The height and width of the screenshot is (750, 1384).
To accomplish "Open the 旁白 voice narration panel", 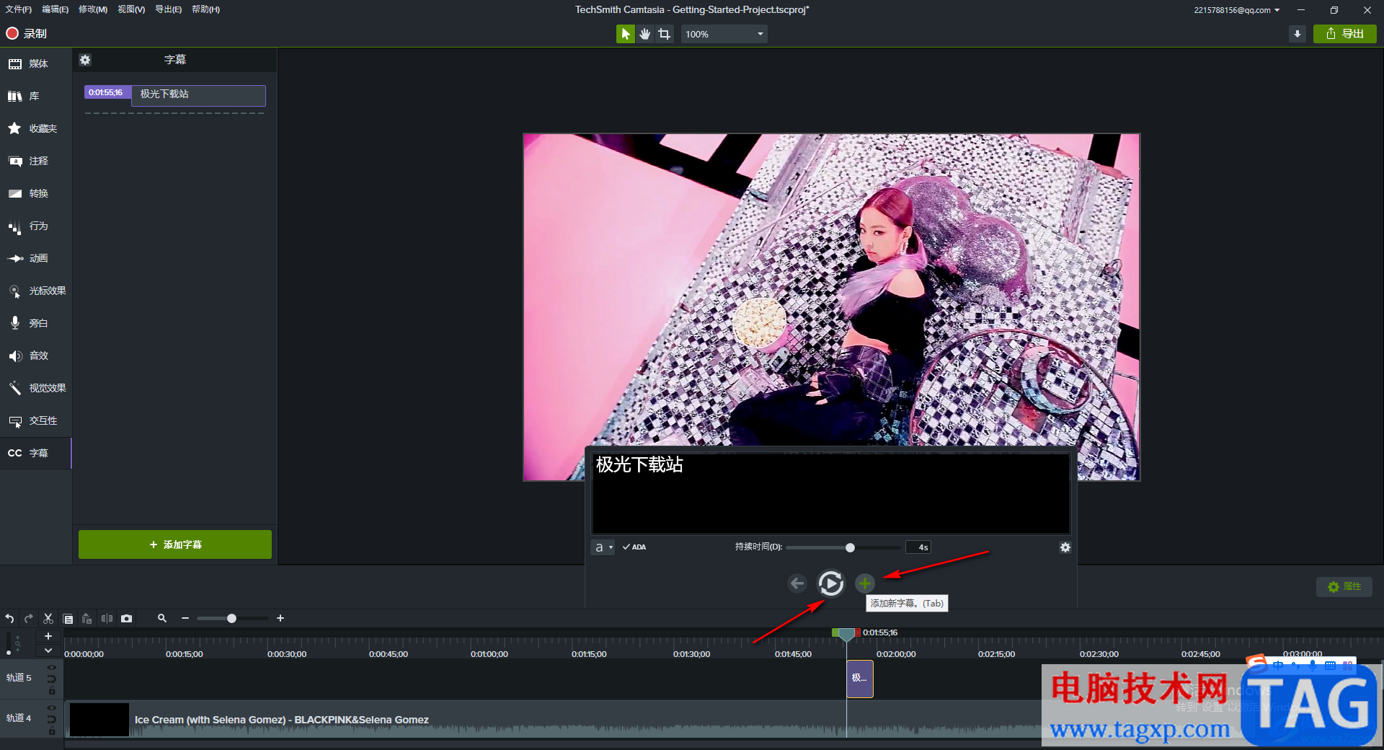I will 36,323.
